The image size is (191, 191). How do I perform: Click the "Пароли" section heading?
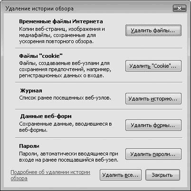(x=29, y=146)
